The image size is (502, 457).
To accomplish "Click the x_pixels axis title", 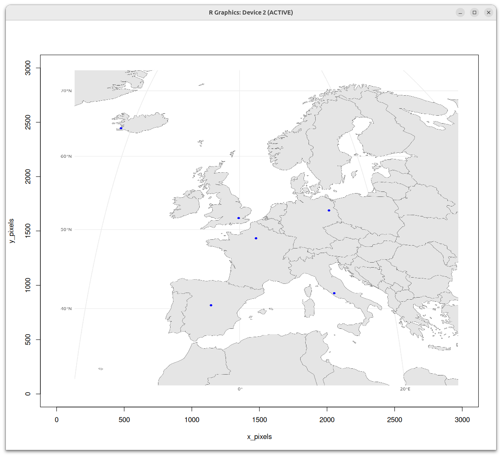I will (259, 437).
